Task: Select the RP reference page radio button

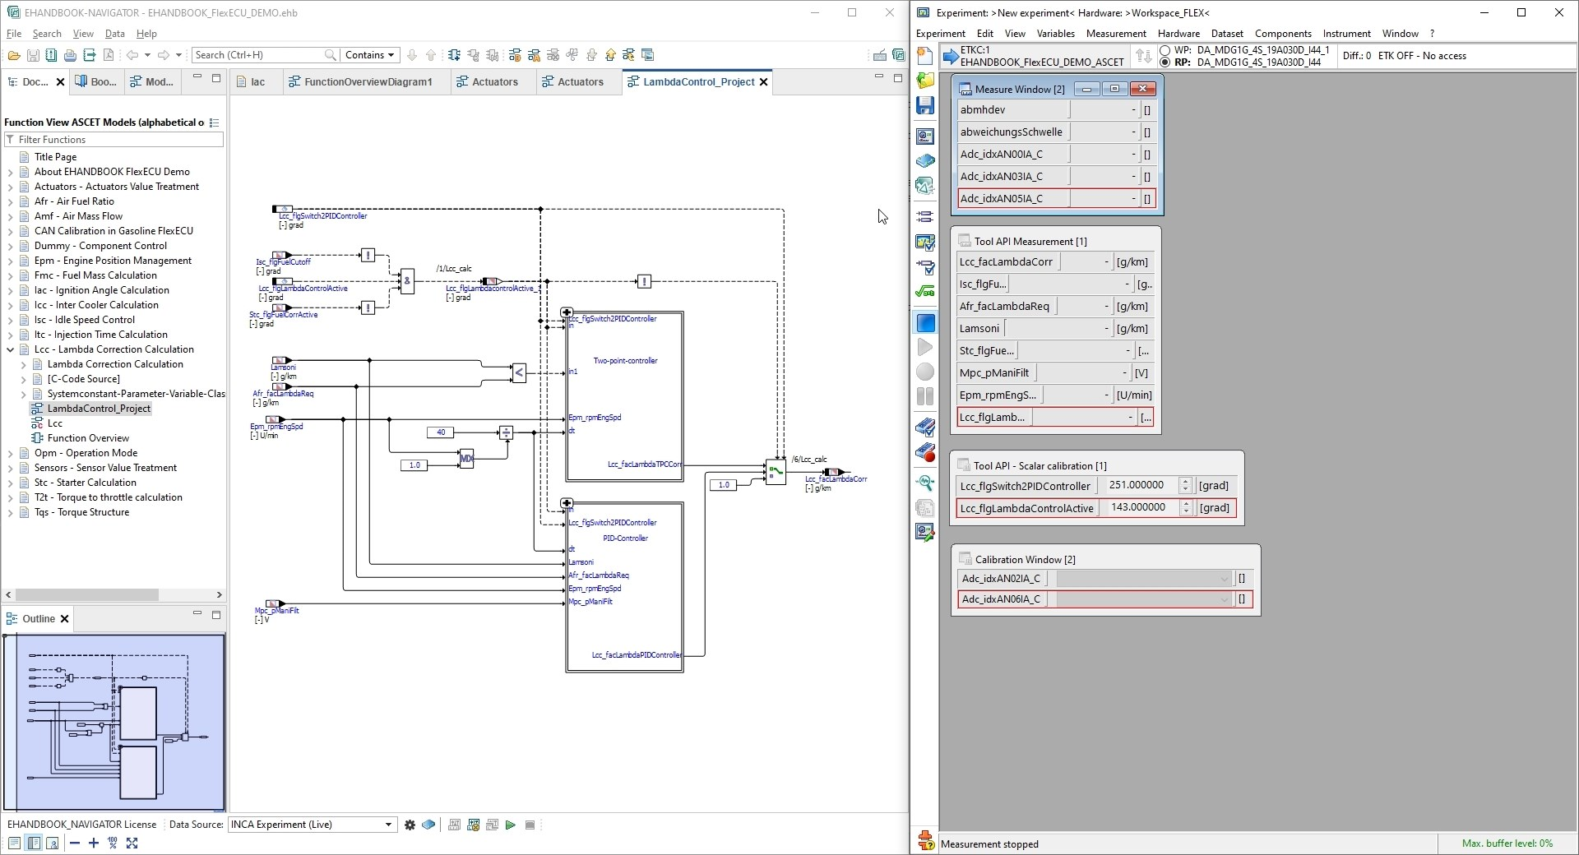Action: 1165,62
